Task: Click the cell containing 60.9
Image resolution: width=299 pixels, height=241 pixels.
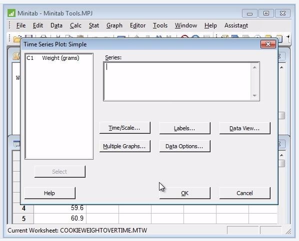Action: point(60,219)
